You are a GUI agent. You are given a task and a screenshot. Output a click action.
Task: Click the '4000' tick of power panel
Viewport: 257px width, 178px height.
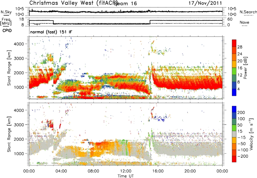tap(19, 44)
